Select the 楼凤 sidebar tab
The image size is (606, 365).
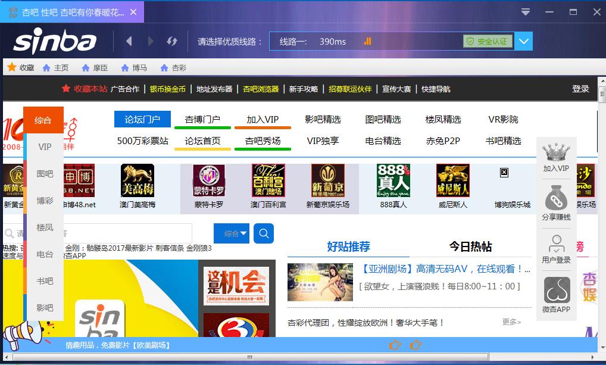45,227
